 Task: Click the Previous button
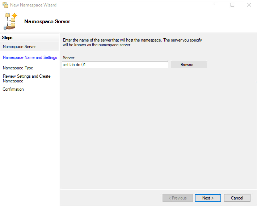pyautogui.click(x=178, y=198)
